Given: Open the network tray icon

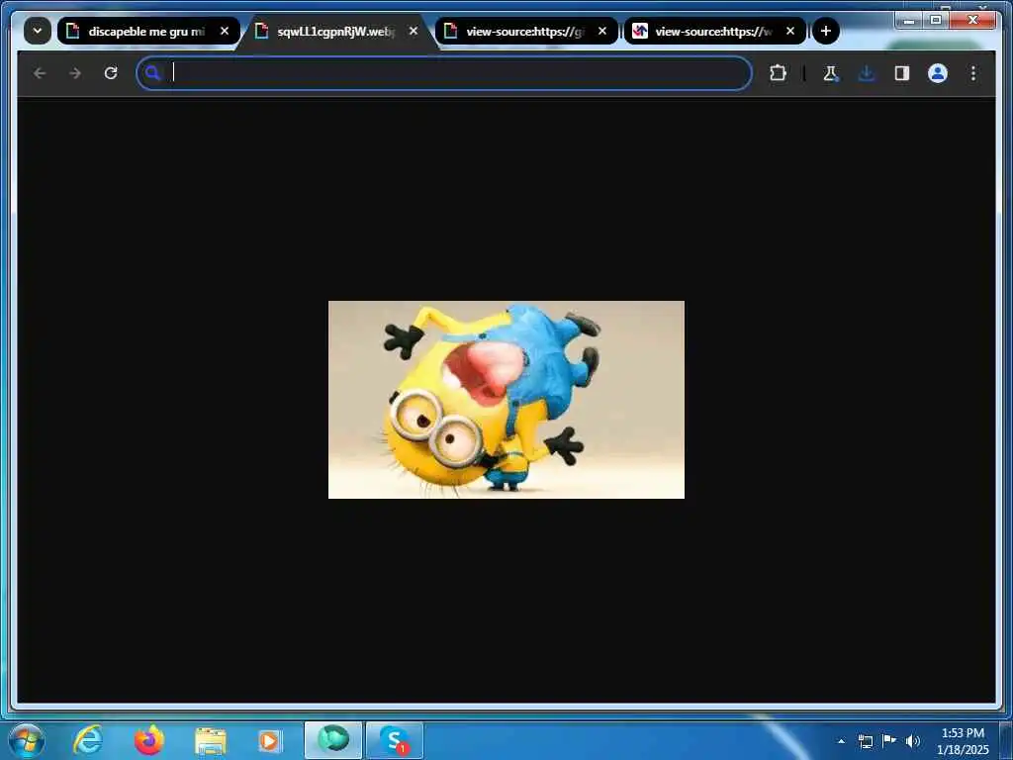Looking at the screenshot, I should coord(865,741).
